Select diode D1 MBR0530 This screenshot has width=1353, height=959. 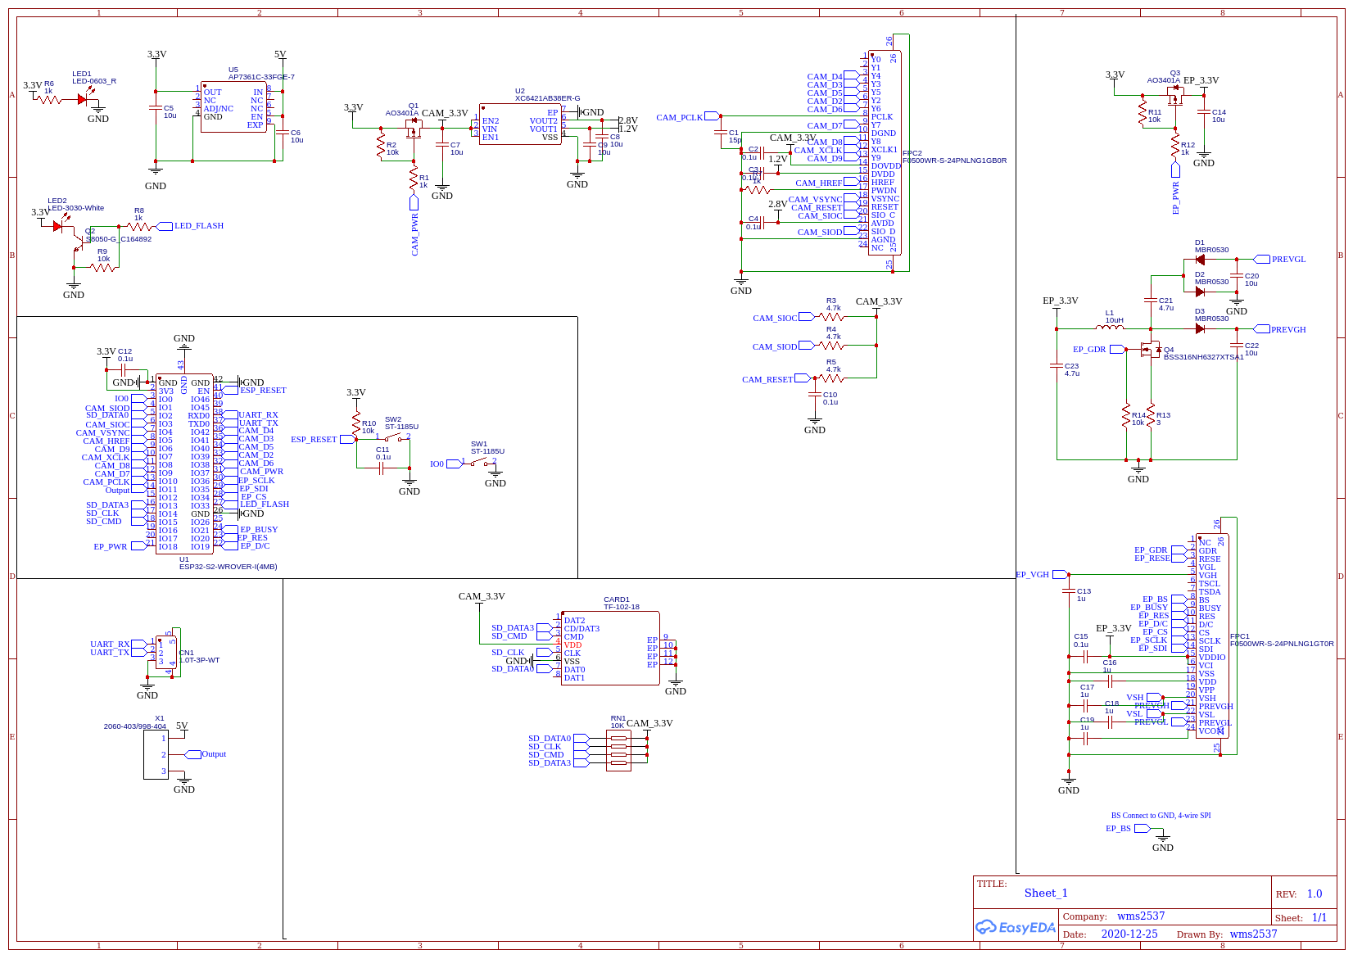(1200, 260)
